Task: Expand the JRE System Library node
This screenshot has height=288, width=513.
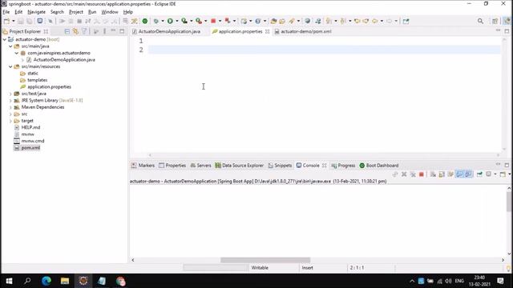Action: 10,101
